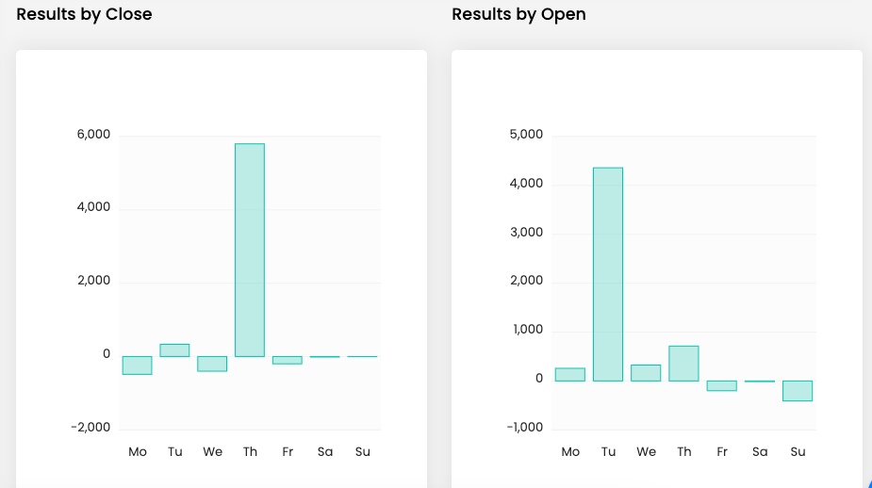The height and width of the screenshot is (488, 872).
Task: Click the Thursday bar in Results by Close
Action: (x=250, y=250)
